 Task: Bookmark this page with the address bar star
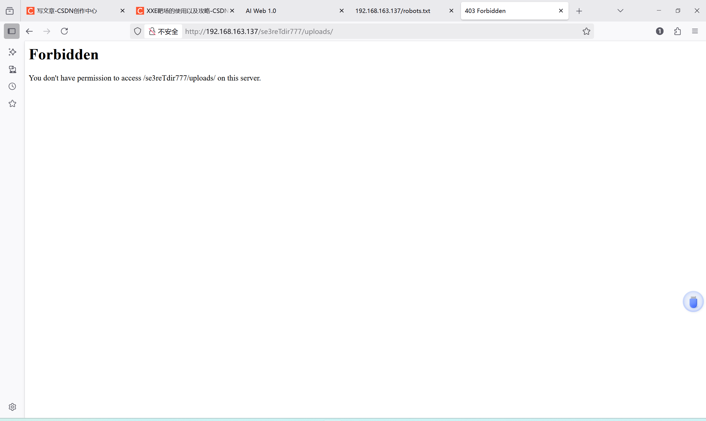[586, 31]
